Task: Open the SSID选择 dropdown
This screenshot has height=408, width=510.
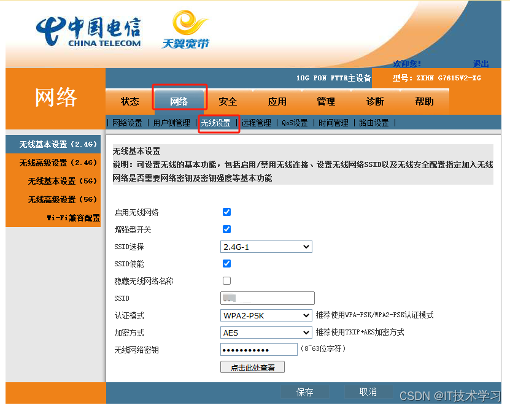Action: point(266,247)
